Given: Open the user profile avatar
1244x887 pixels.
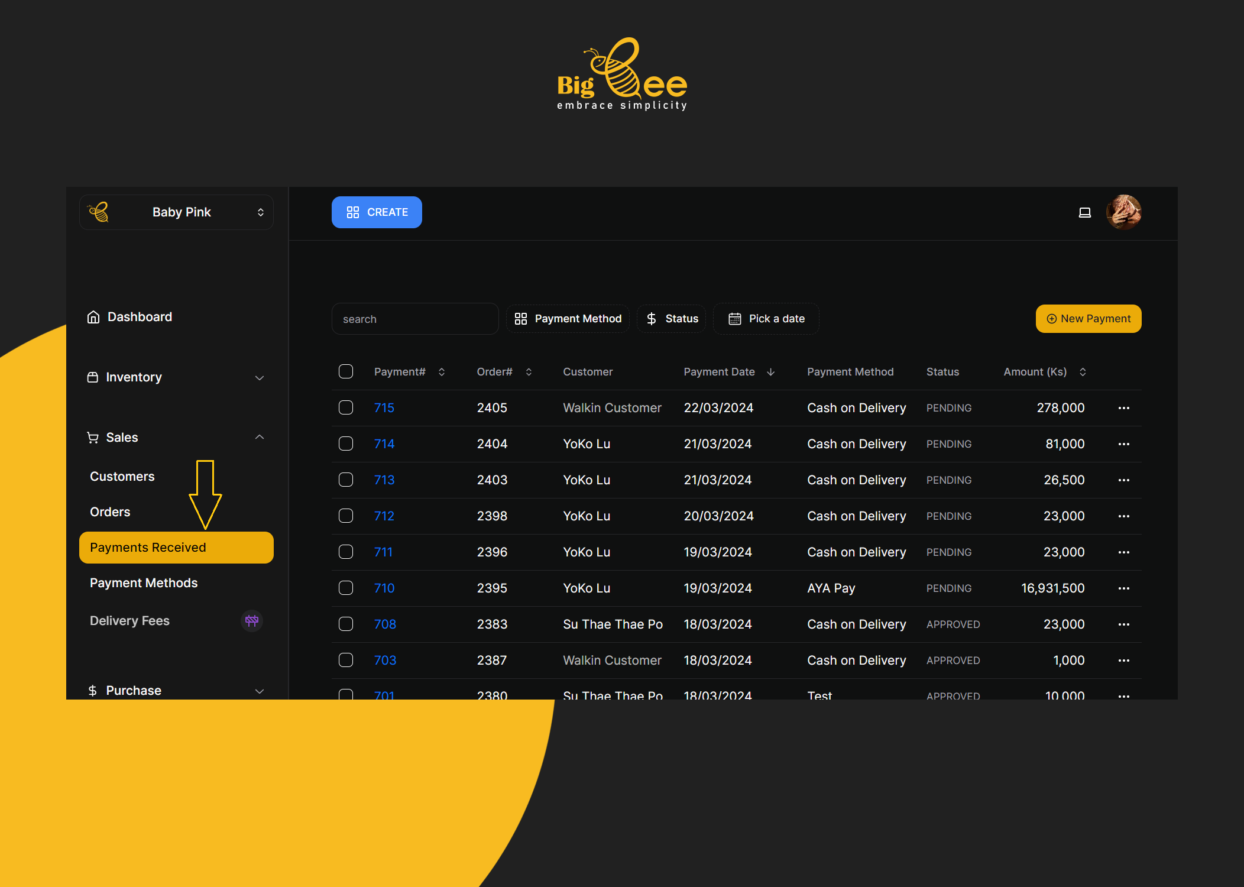Looking at the screenshot, I should (x=1123, y=212).
